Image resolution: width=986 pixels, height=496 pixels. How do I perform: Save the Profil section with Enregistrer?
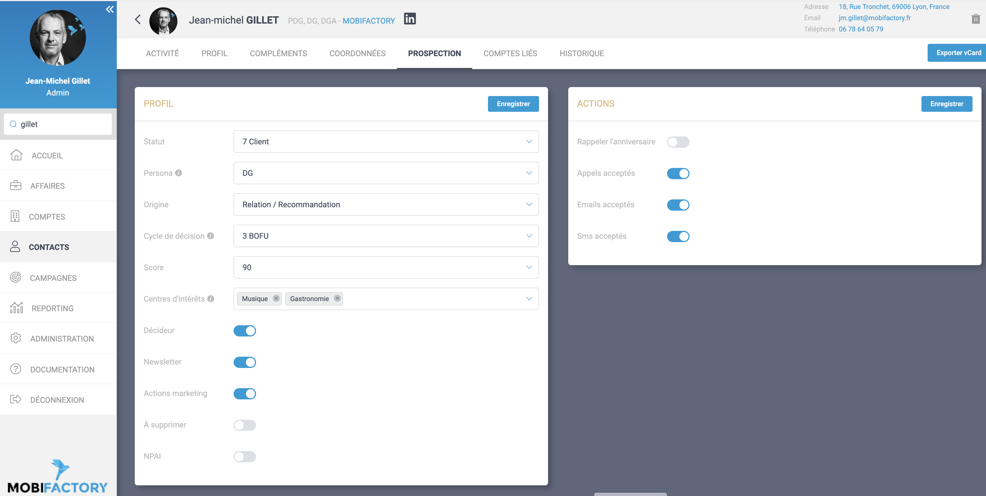click(x=513, y=104)
